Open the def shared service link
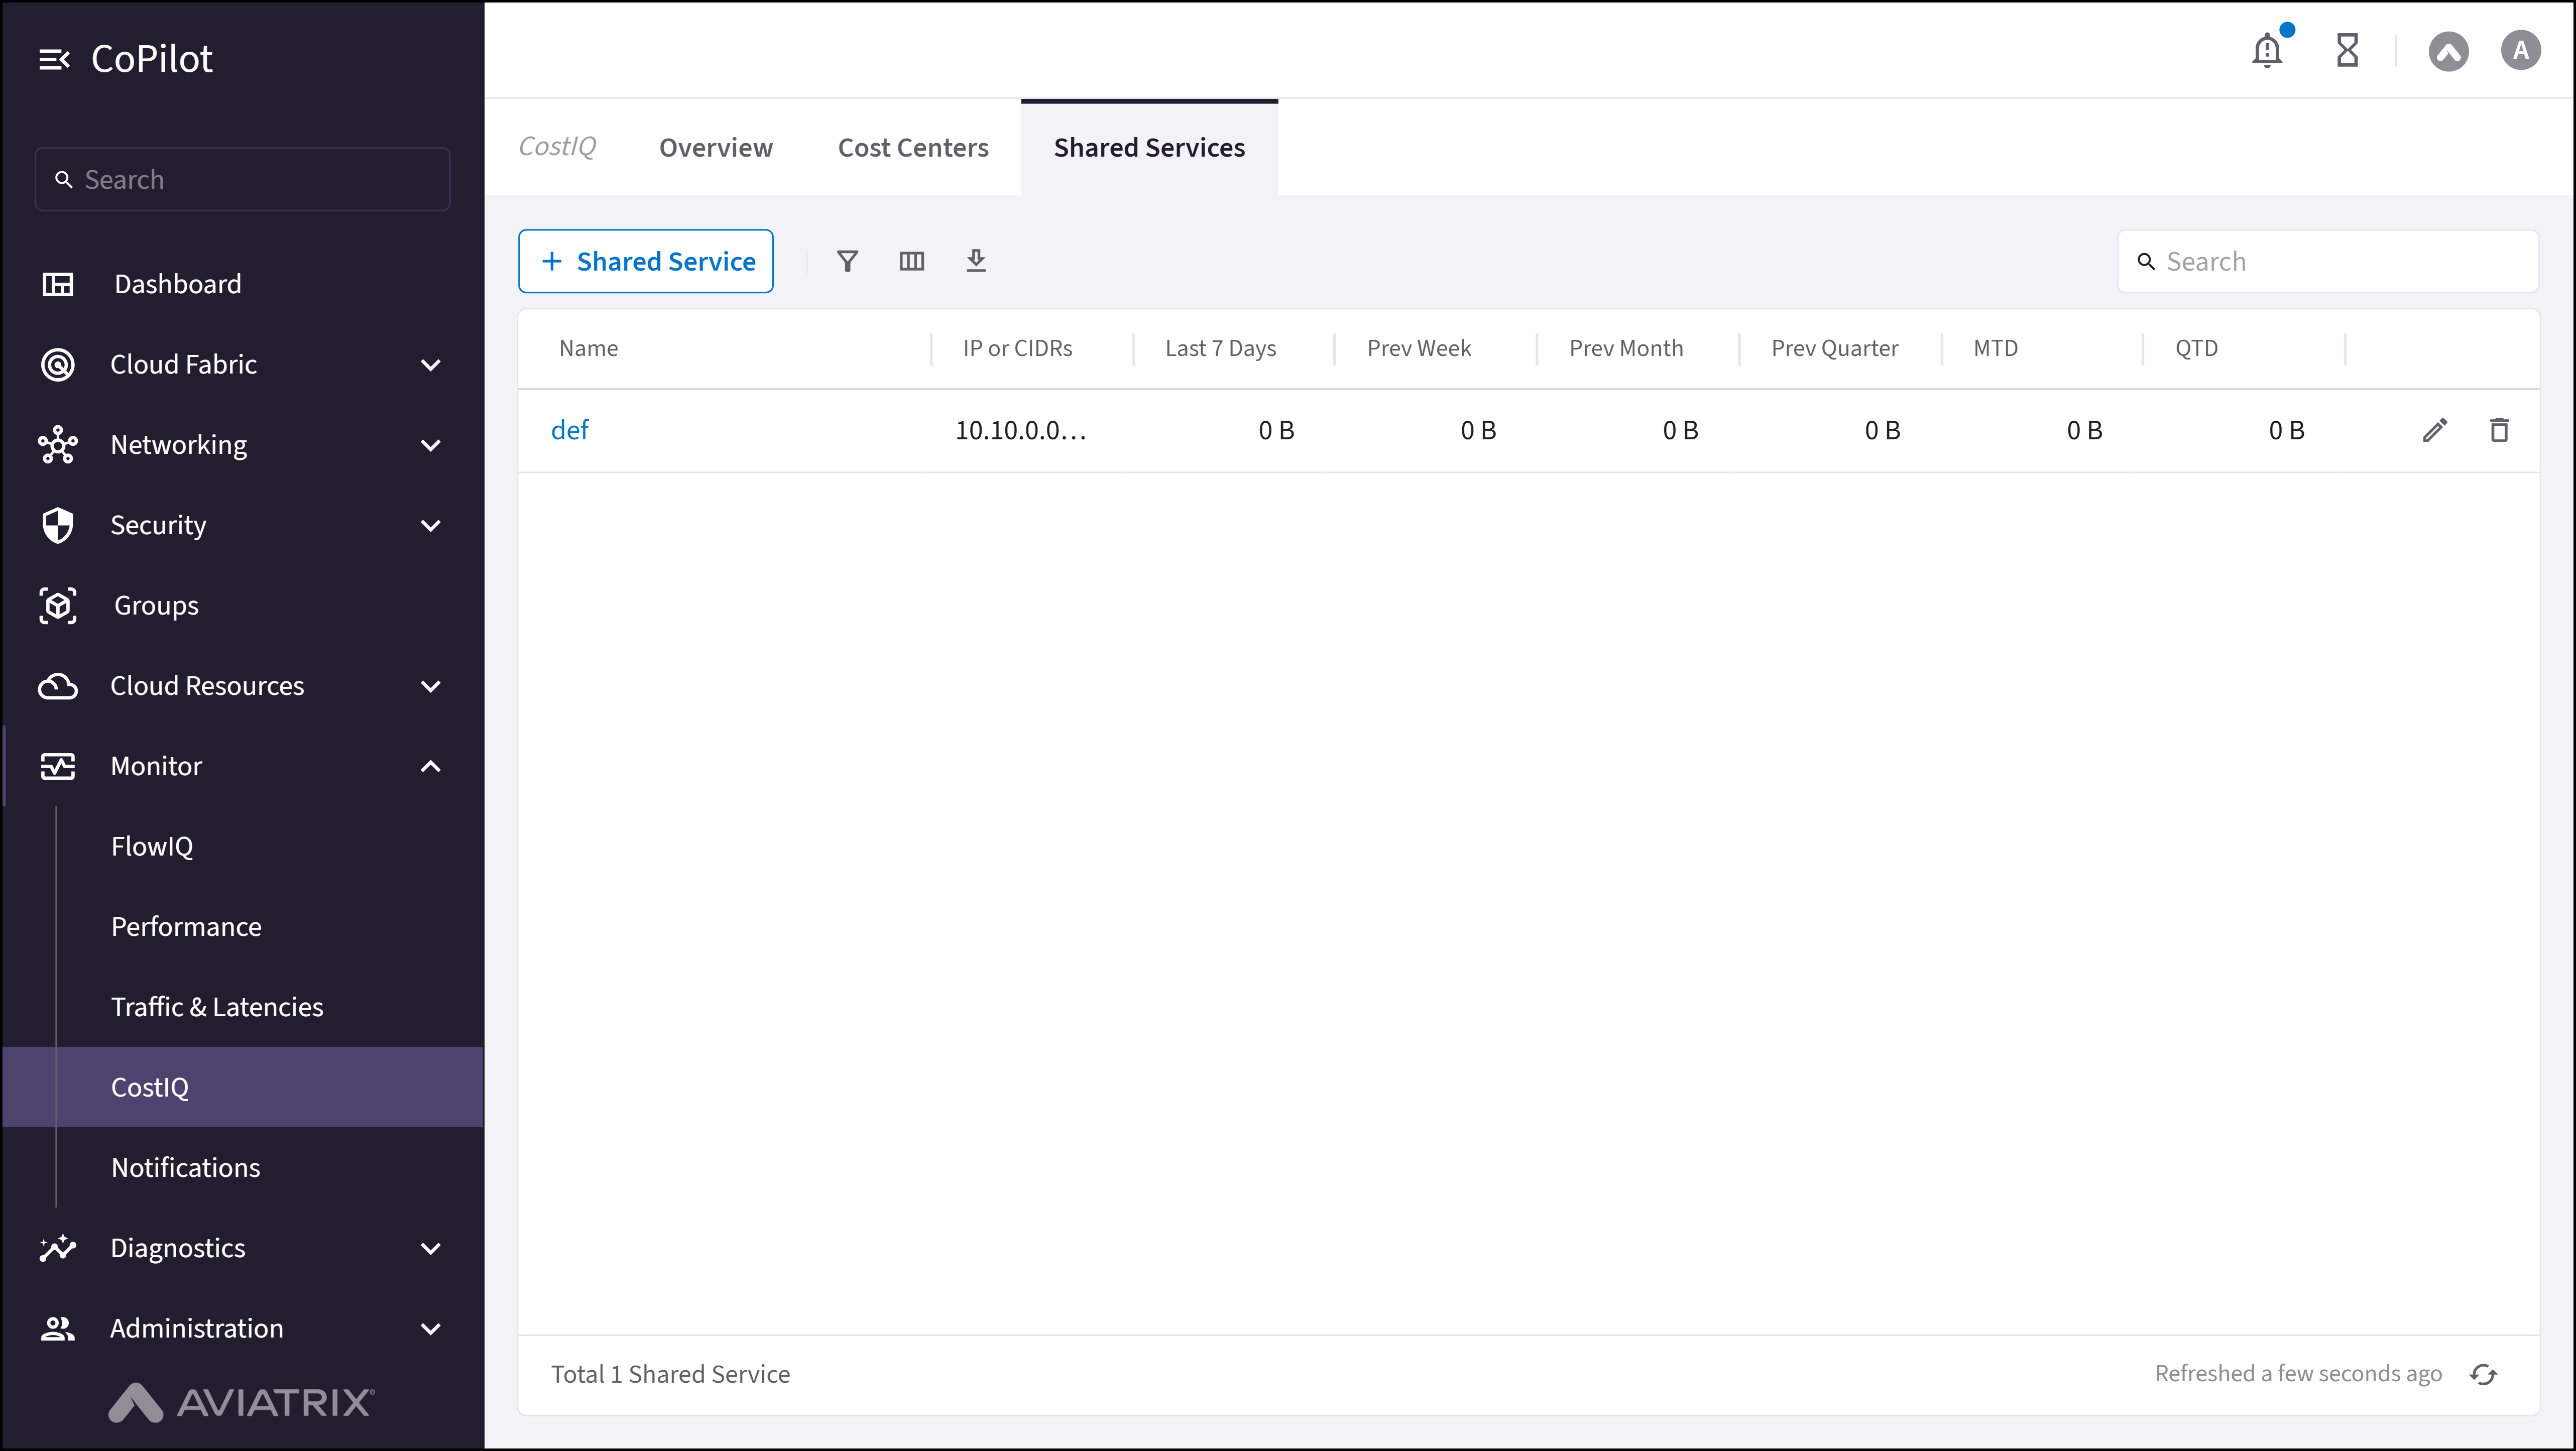 571,429
